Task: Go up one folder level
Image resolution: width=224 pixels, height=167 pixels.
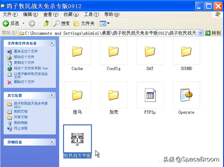Action: (46, 23)
